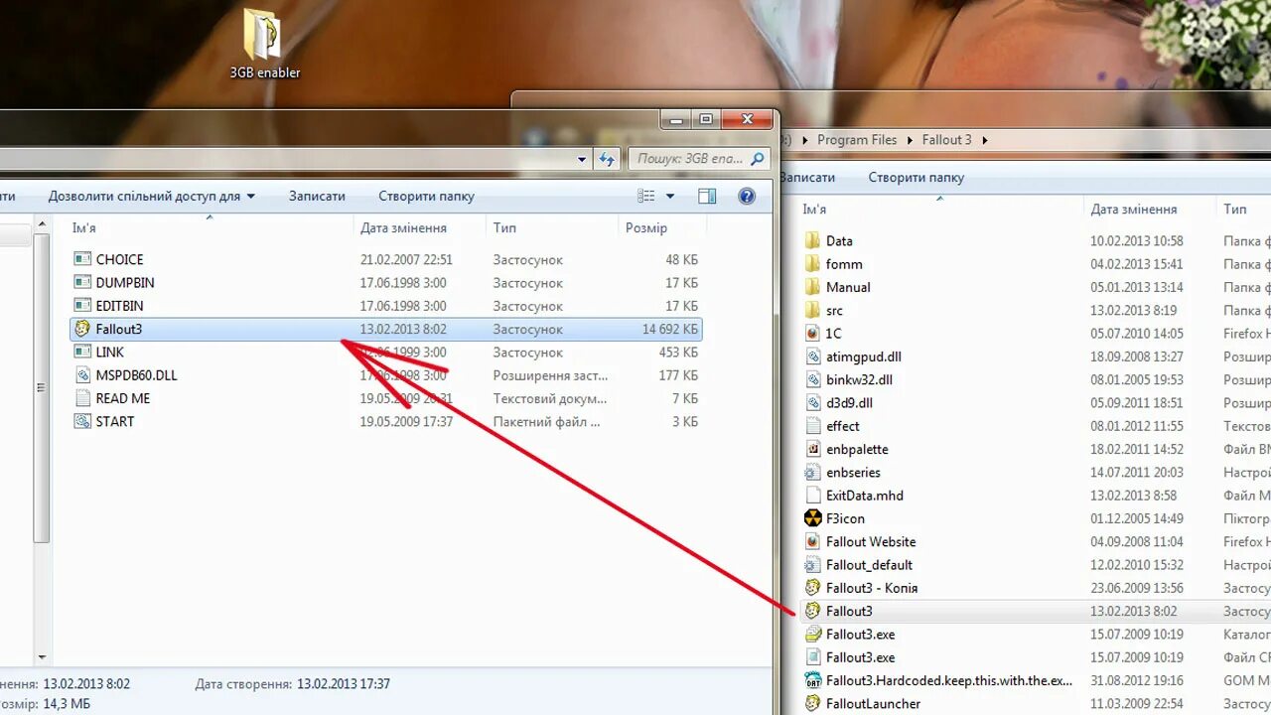Open the help question mark button

pyautogui.click(x=747, y=197)
